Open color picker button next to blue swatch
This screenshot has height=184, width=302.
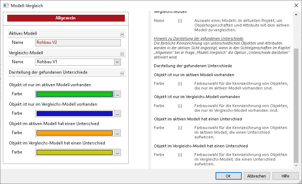pos(118,114)
